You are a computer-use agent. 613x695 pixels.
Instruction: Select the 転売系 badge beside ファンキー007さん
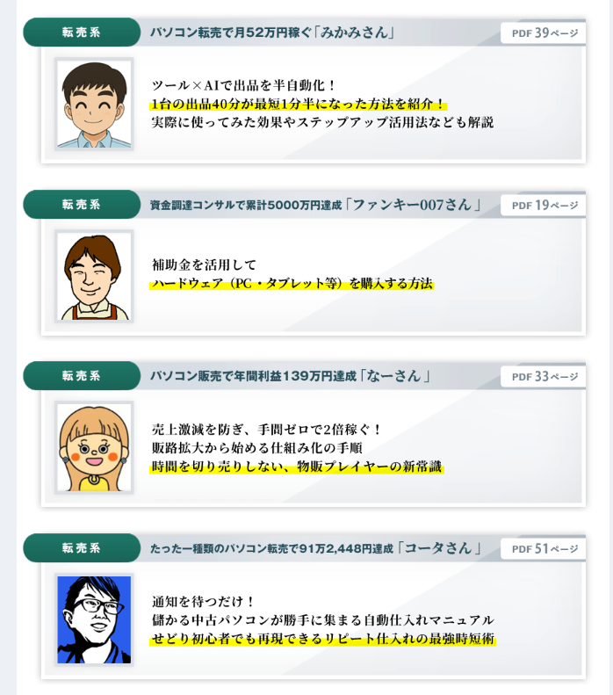(82, 205)
